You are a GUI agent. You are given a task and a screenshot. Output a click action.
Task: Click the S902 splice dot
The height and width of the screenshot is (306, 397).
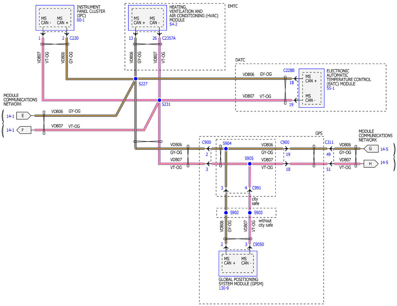pos(226,213)
